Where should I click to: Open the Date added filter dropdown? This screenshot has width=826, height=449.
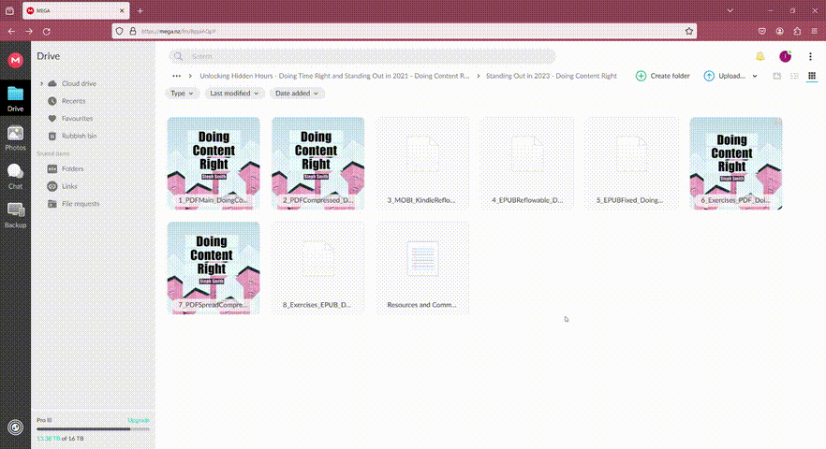click(x=297, y=94)
